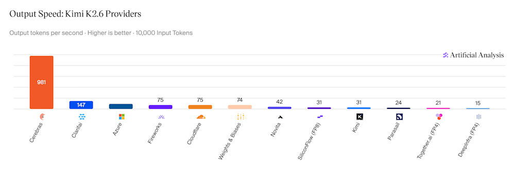
Task: Click the Output Speed chart title
Action: pos(75,14)
